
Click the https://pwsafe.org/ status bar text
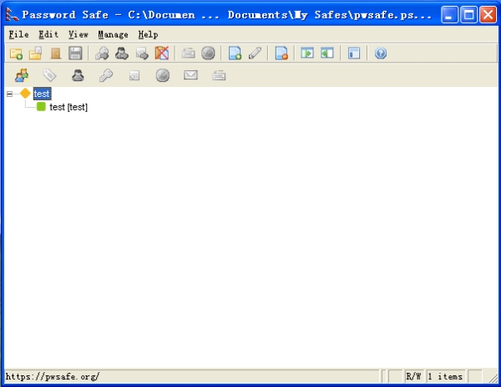[x=53, y=376]
